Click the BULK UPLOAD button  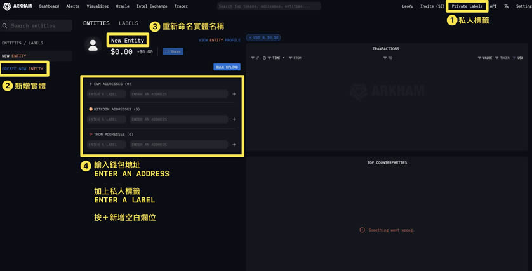(227, 67)
